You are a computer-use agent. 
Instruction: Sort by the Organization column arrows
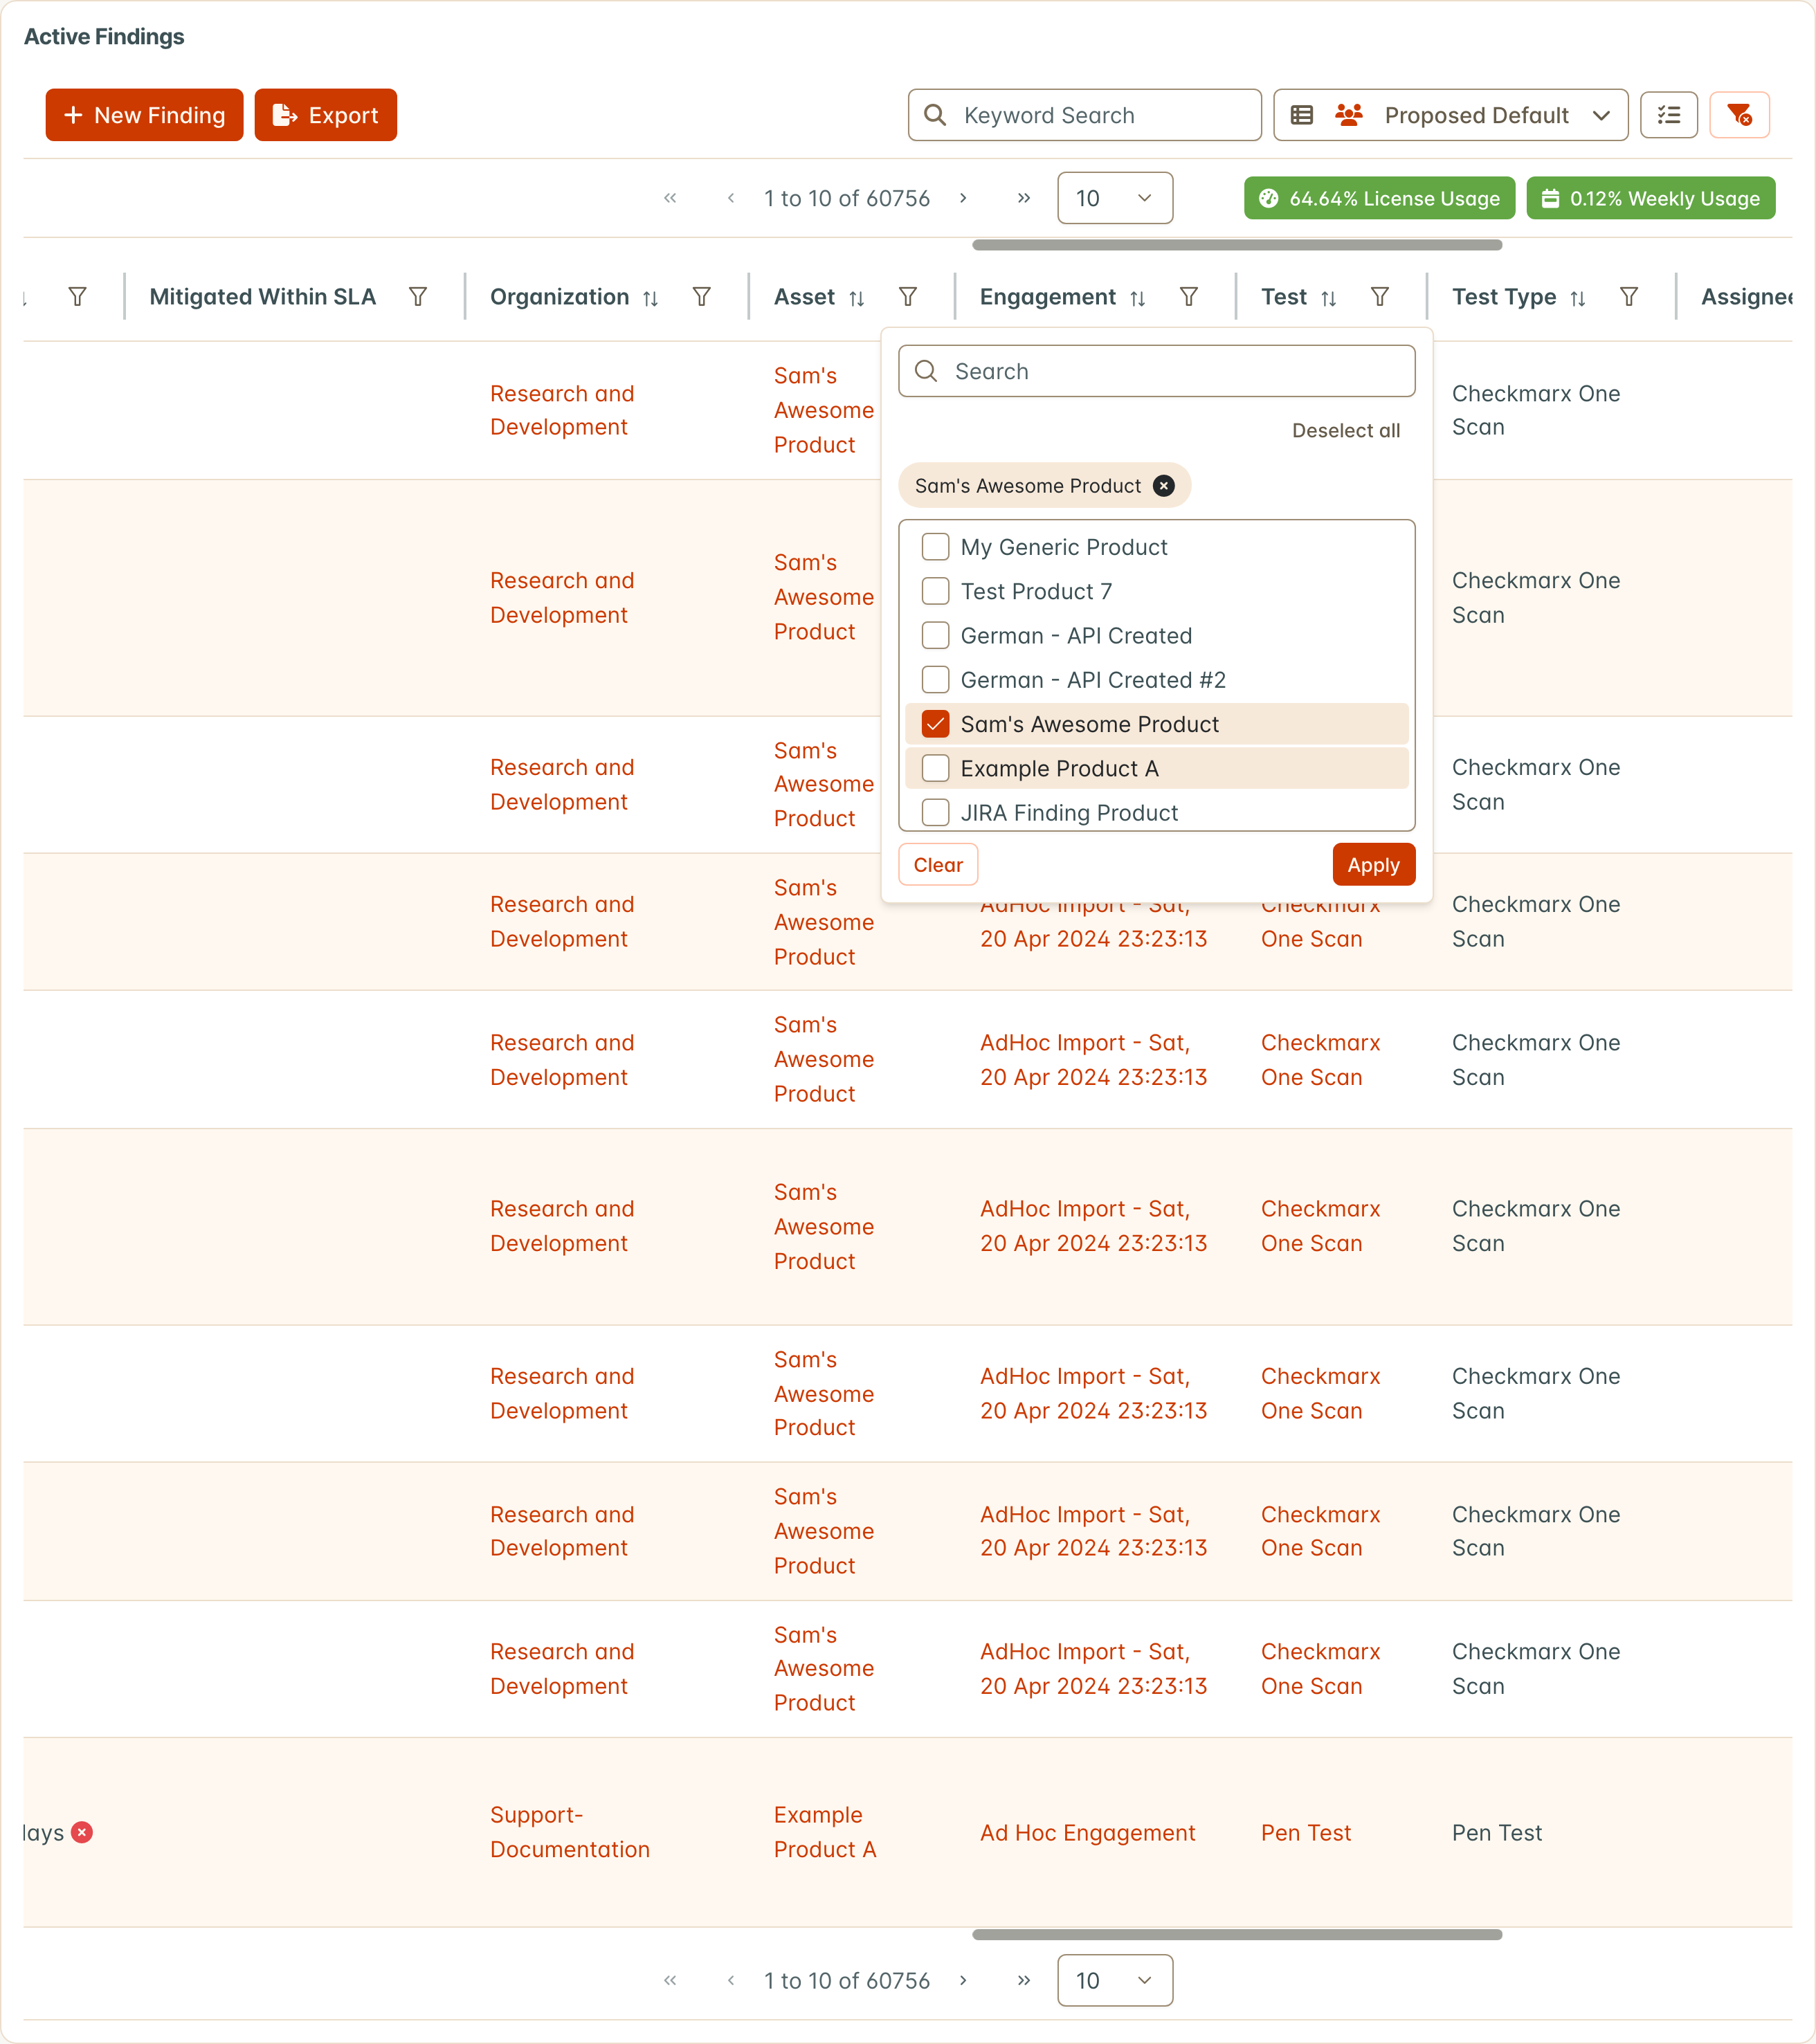point(651,298)
